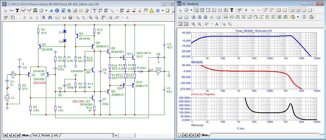
Task: Zoom in on the schematic
Action: [91, 18]
